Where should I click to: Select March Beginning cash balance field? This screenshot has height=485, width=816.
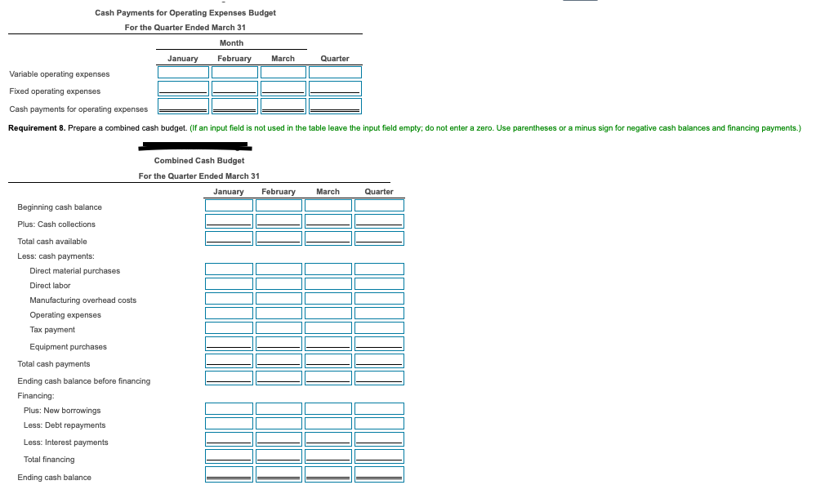click(x=328, y=206)
